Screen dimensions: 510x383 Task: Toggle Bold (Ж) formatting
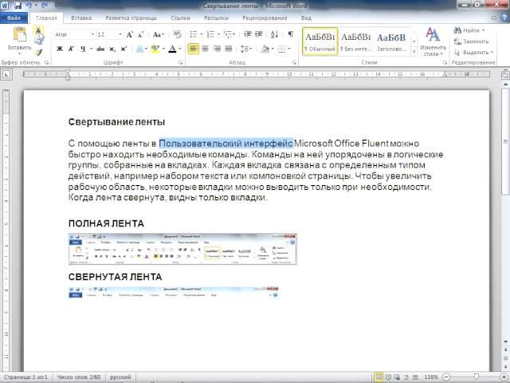pyautogui.click(x=60, y=49)
